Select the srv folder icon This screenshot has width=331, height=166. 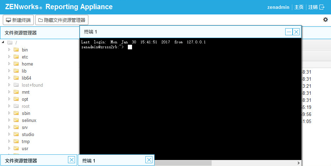click(x=16, y=127)
